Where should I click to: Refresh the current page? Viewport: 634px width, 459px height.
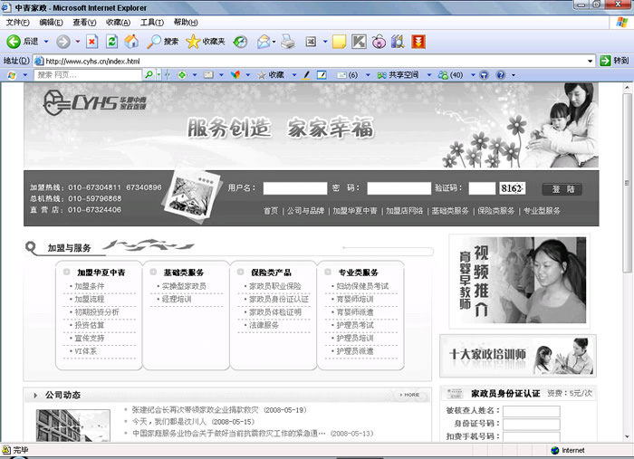111,42
